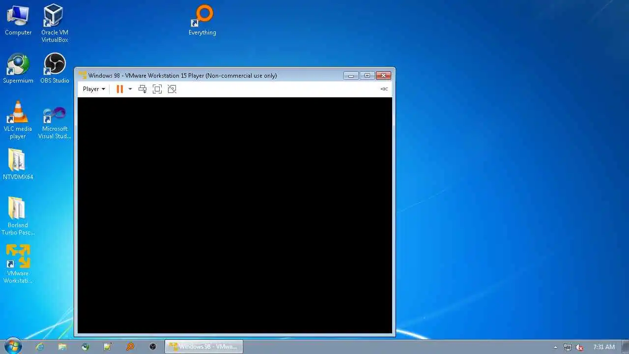Select the Borland Turbo Pascal folder
Image resolution: width=629 pixels, height=354 pixels.
(x=18, y=216)
